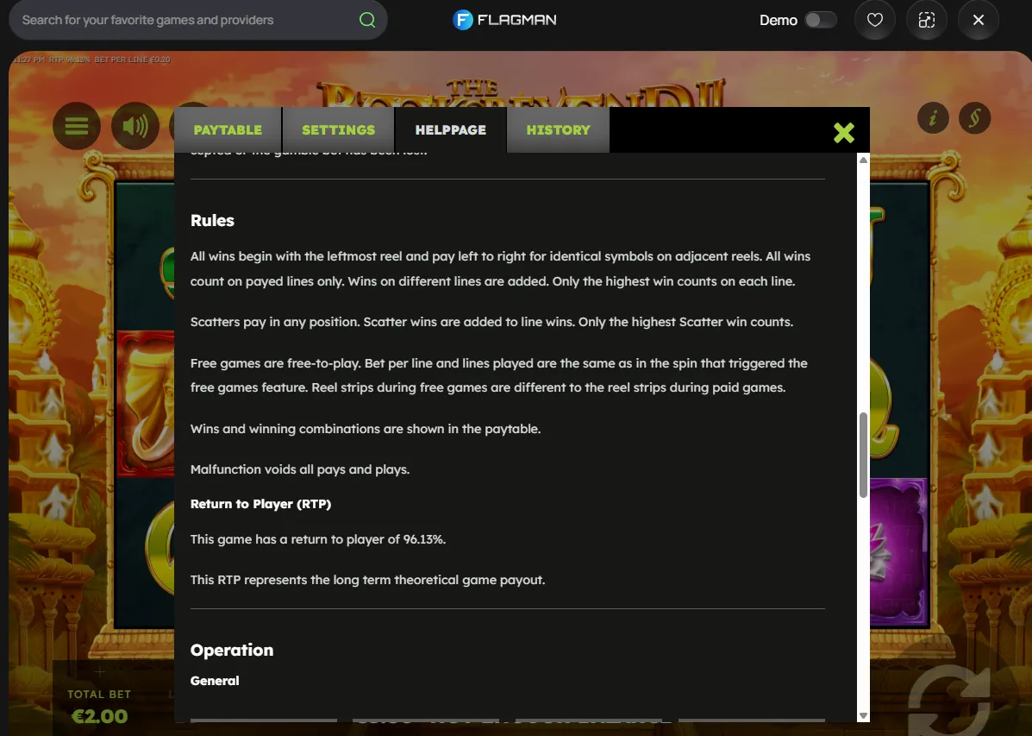The image size is (1032, 736).
Task: Click the FLAGMAN logo
Action: click(505, 20)
